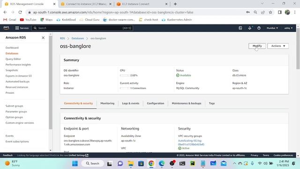Screen dimensions: 300x169
Task: Open Microsoft Edge in the taskbar
Action: click(162, 163)
